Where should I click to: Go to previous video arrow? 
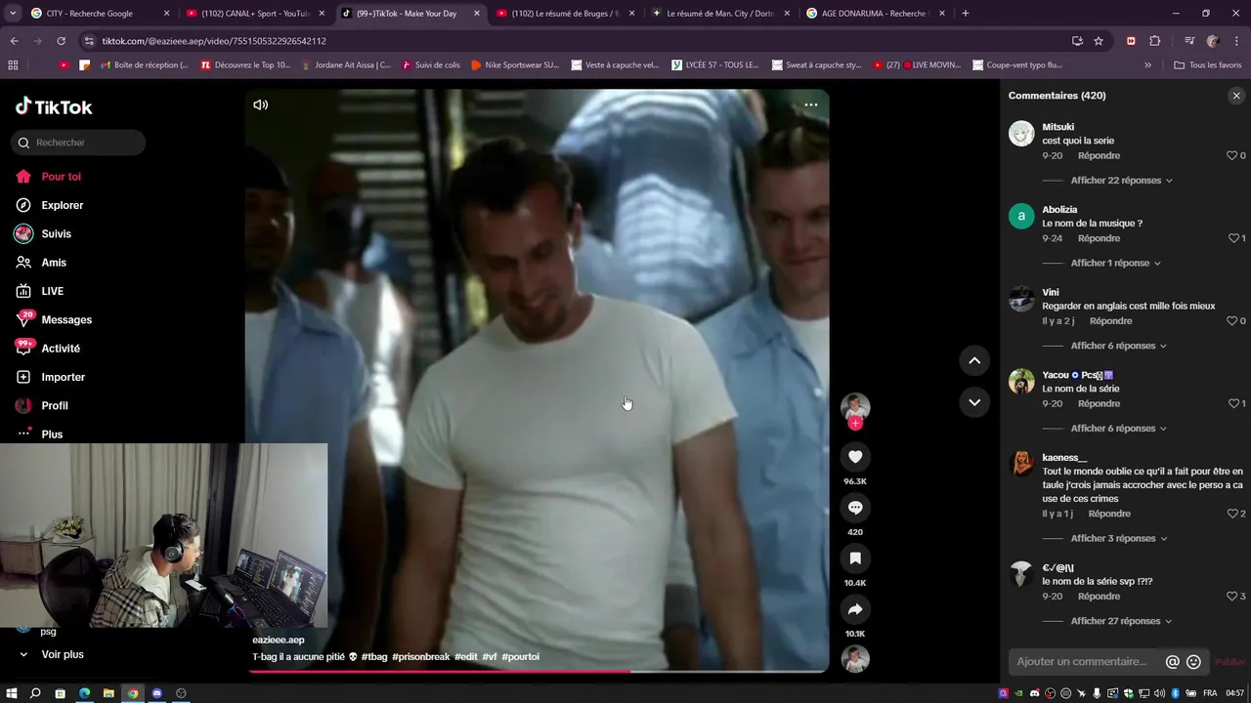974,360
